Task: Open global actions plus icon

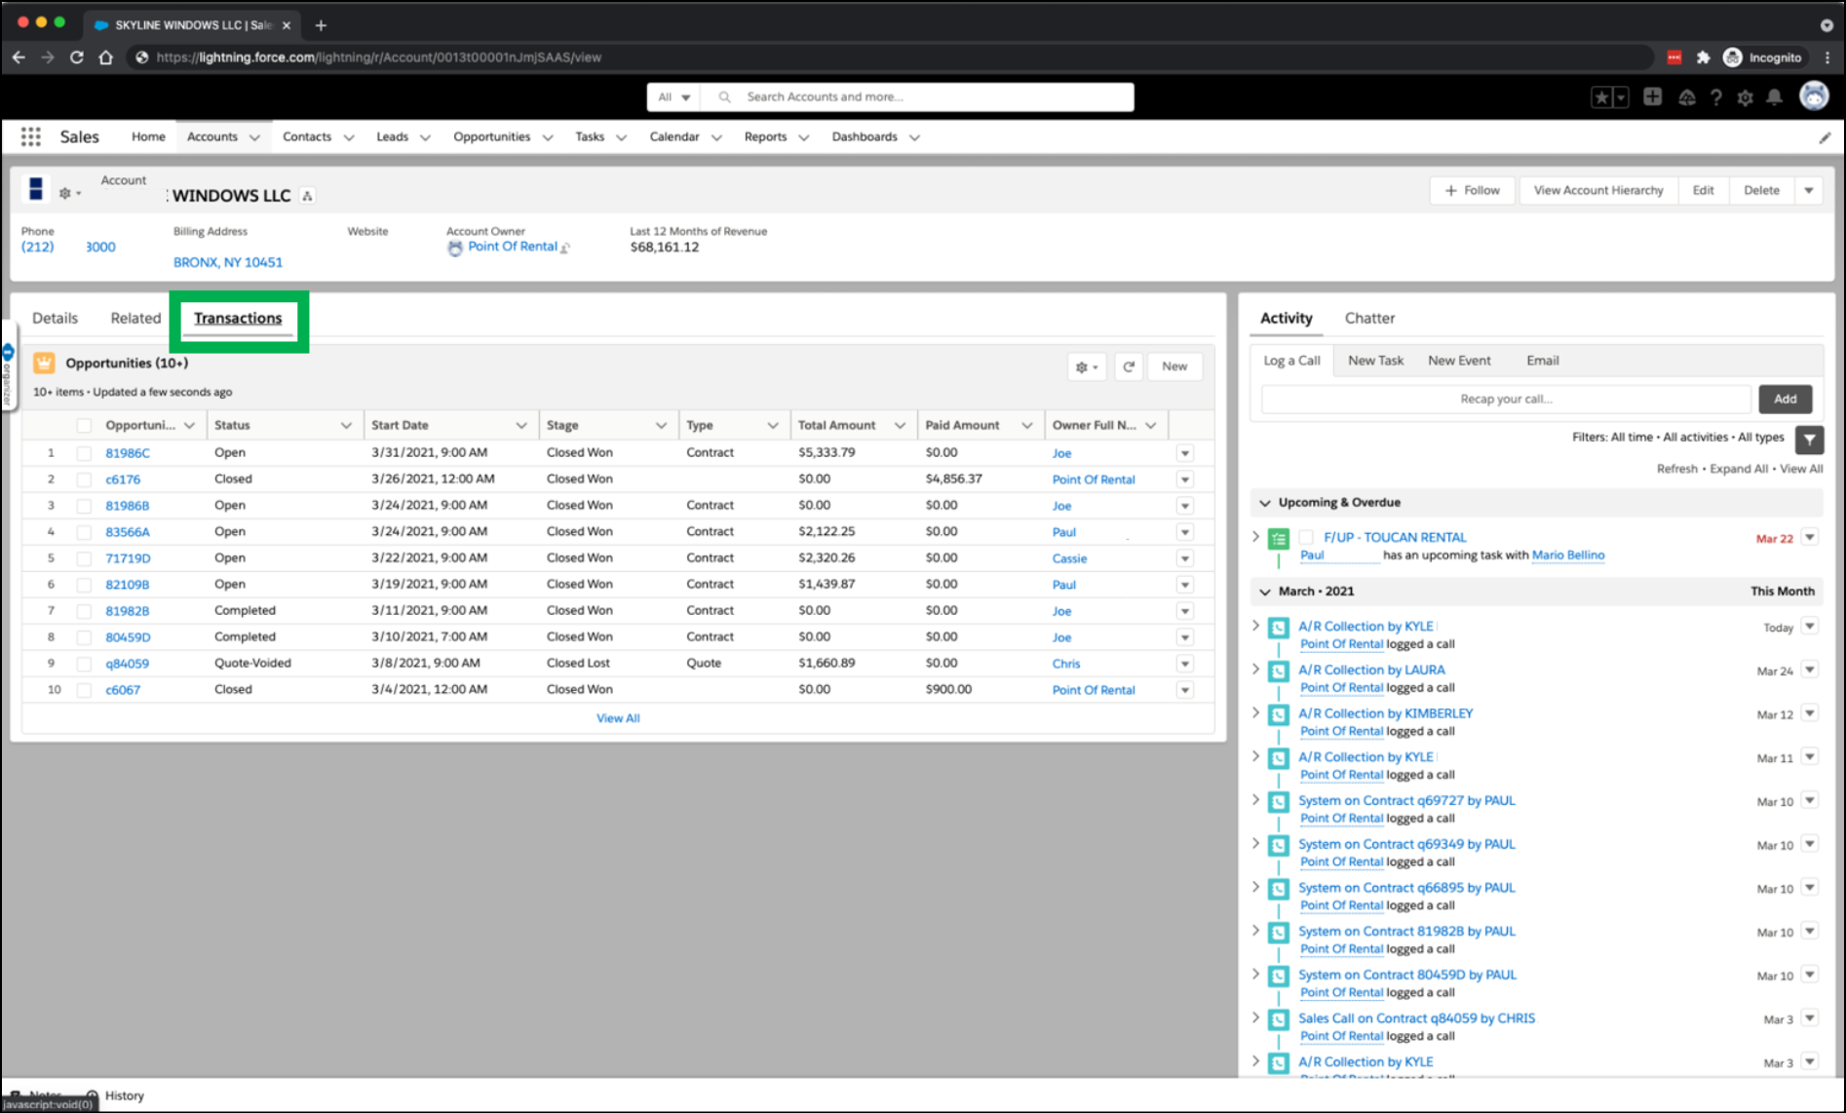Action: 1652,96
